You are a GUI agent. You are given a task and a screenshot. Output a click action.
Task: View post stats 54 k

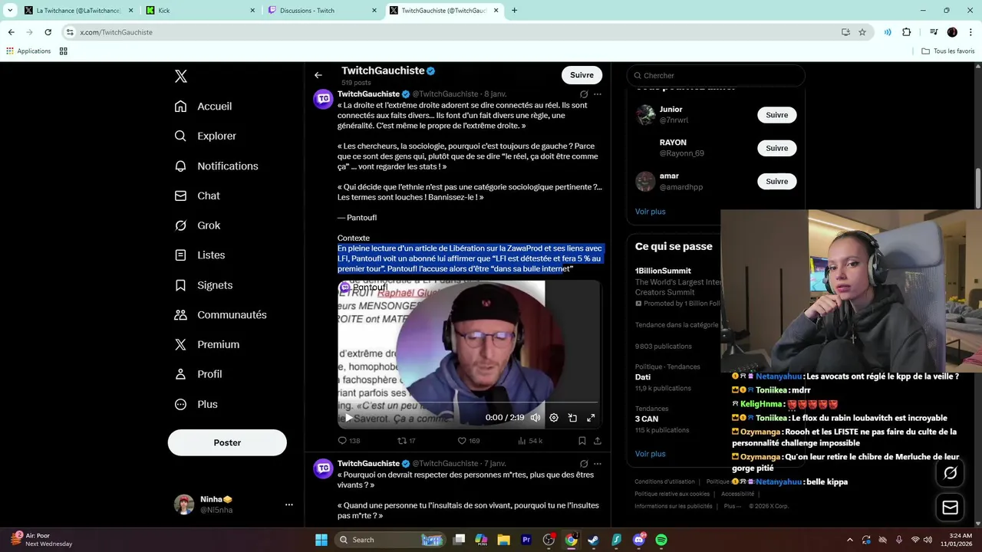click(530, 441)
